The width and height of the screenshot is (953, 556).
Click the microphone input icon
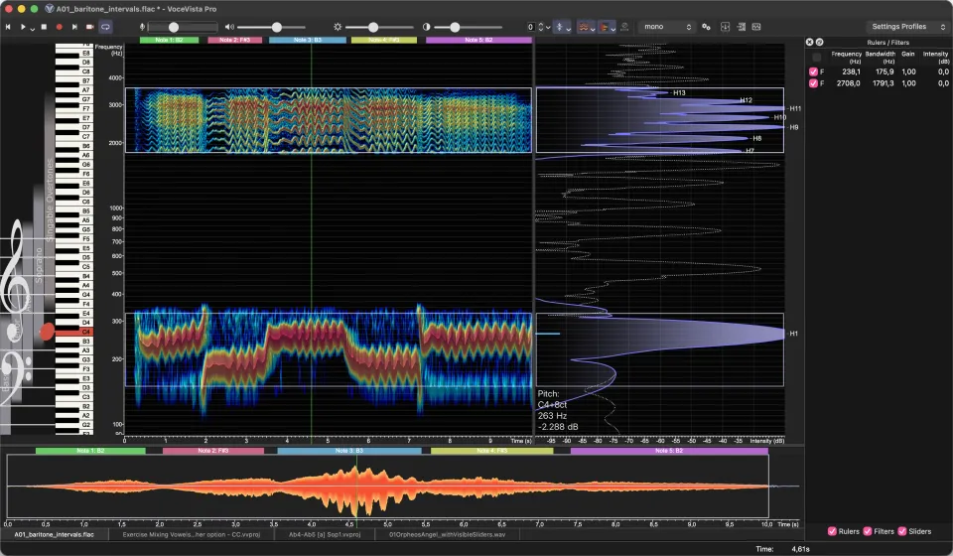(142, 27)
